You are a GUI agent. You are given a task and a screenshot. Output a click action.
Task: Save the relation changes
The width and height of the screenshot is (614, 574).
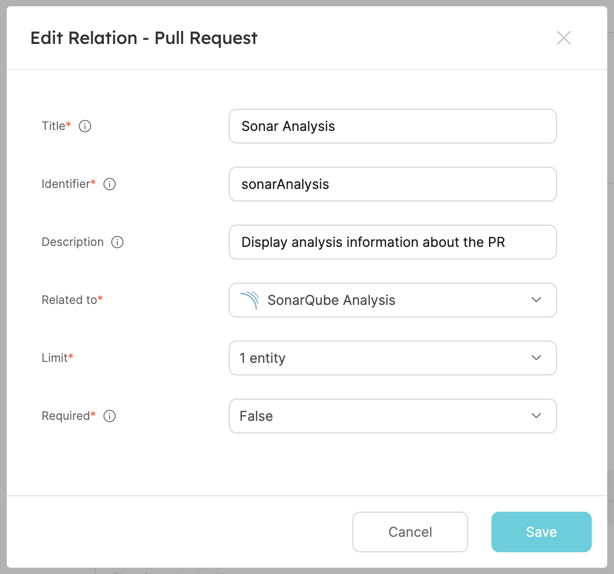pyautogui.click(x=541, y=532)
